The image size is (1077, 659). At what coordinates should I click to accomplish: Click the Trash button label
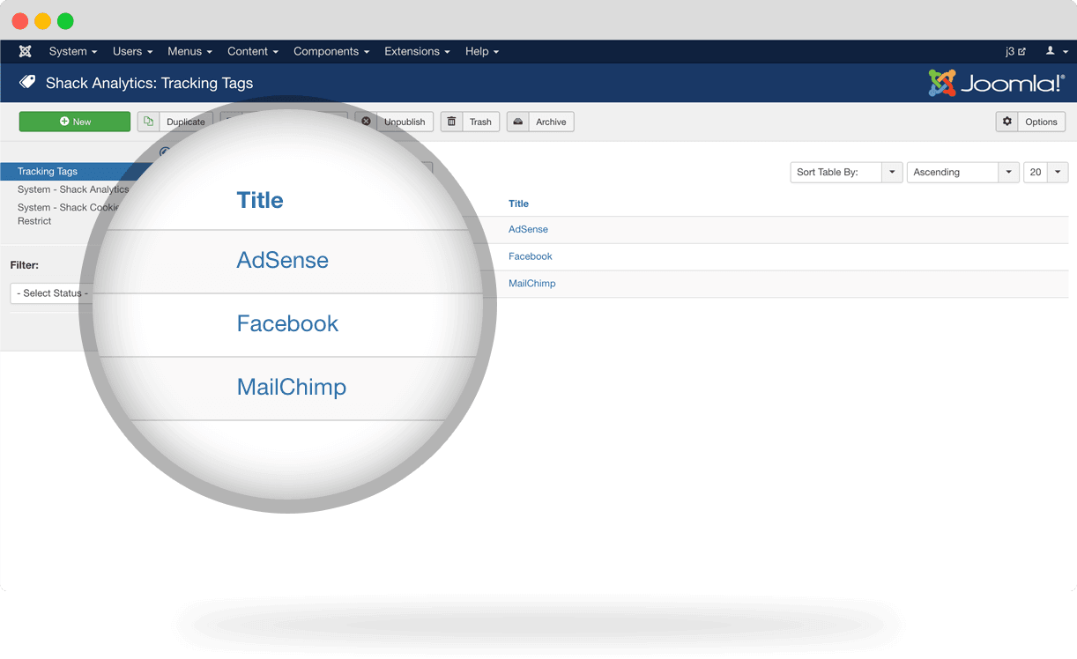coord(480,122)
